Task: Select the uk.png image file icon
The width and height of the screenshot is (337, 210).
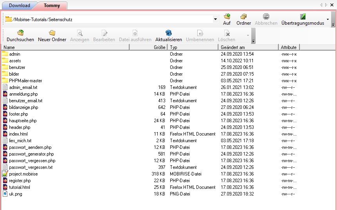Action: [5, 194]
